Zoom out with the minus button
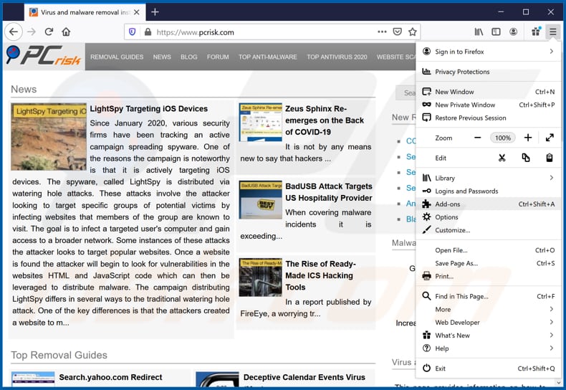Viewport: 566px width, 390px height. (x=478, y=138)
